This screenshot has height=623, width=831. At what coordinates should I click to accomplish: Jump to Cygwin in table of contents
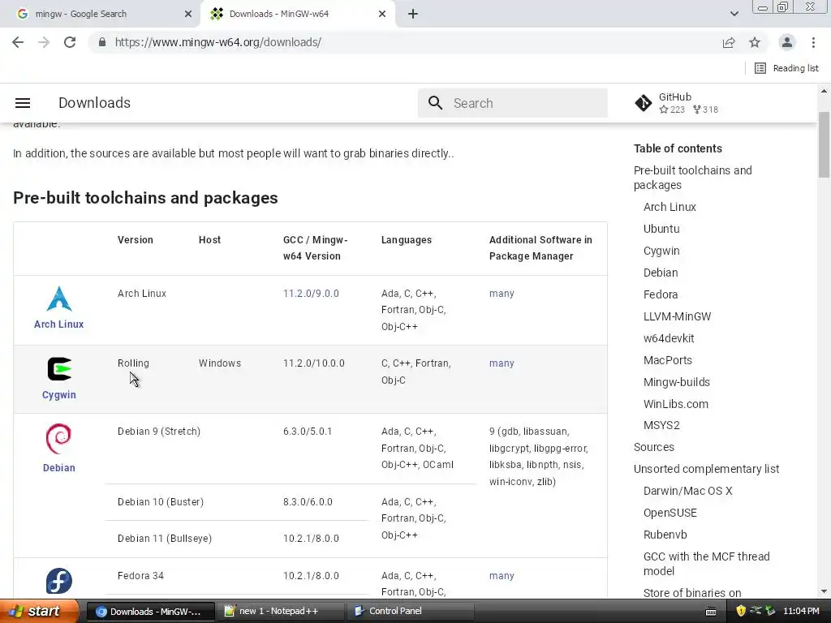661,251
